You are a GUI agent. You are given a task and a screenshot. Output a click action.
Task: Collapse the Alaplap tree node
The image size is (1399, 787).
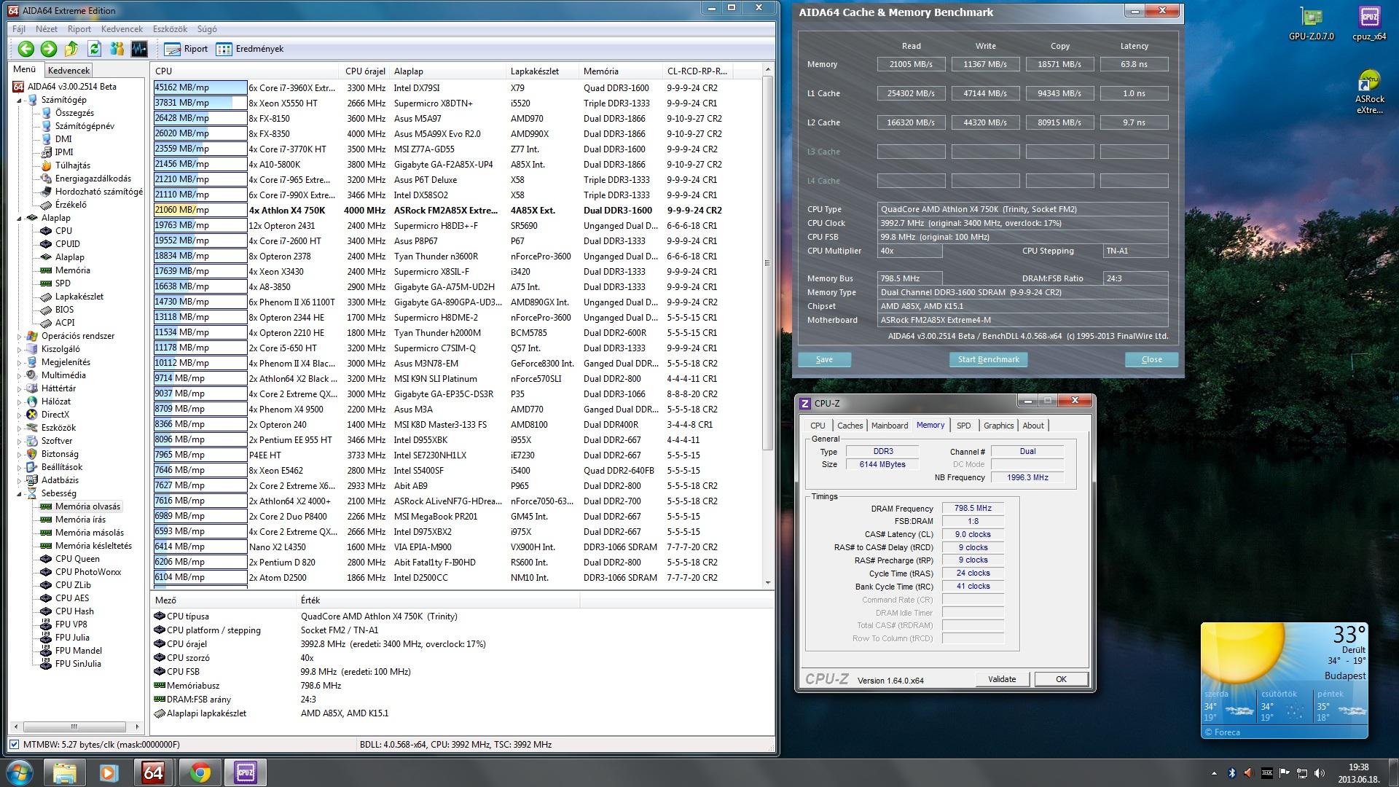(x=20, y=218)
